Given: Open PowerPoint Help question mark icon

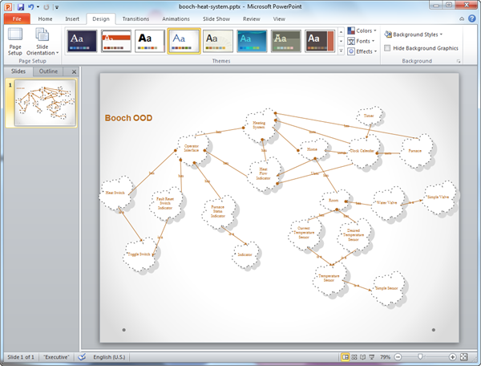Looking at the screenshot, I should 472,18.
